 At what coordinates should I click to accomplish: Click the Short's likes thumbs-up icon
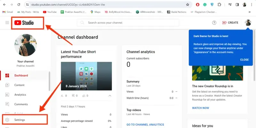pos(84,96)
